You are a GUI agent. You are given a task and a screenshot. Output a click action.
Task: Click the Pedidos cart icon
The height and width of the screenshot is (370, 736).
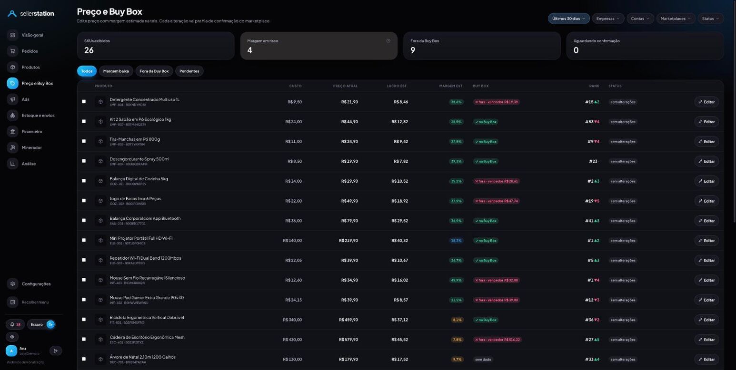point(12,51)
